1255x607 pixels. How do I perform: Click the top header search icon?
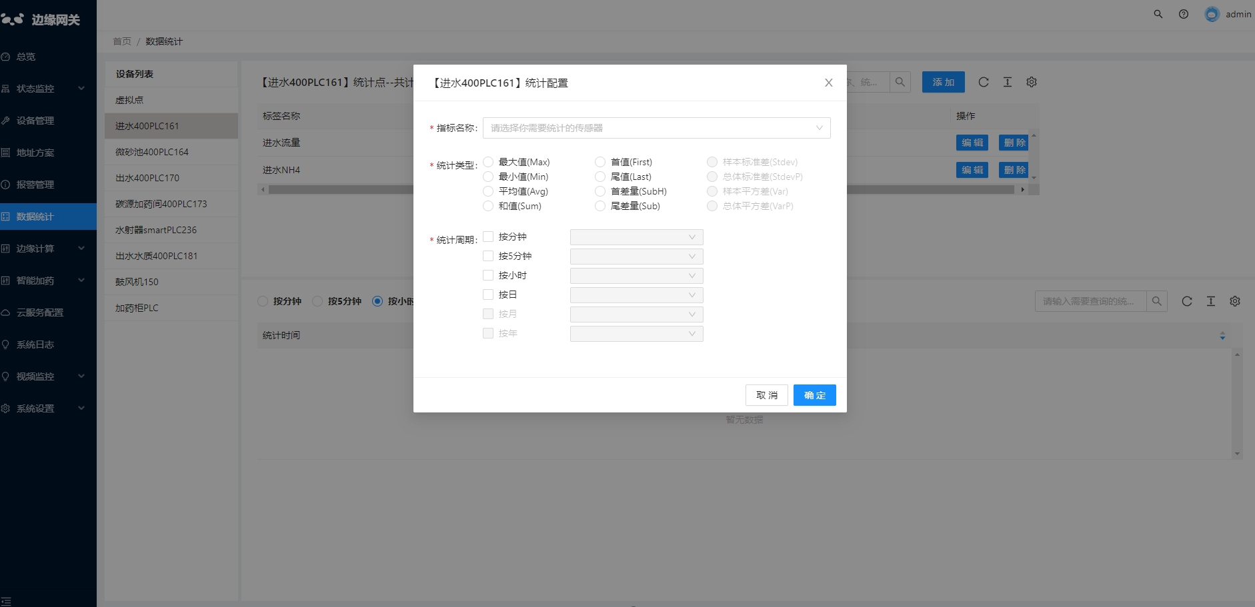click(1158, 14)
